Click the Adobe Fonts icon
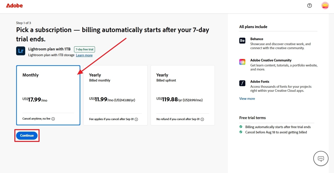This screenshot has width=334, height=173. point(242,83)
